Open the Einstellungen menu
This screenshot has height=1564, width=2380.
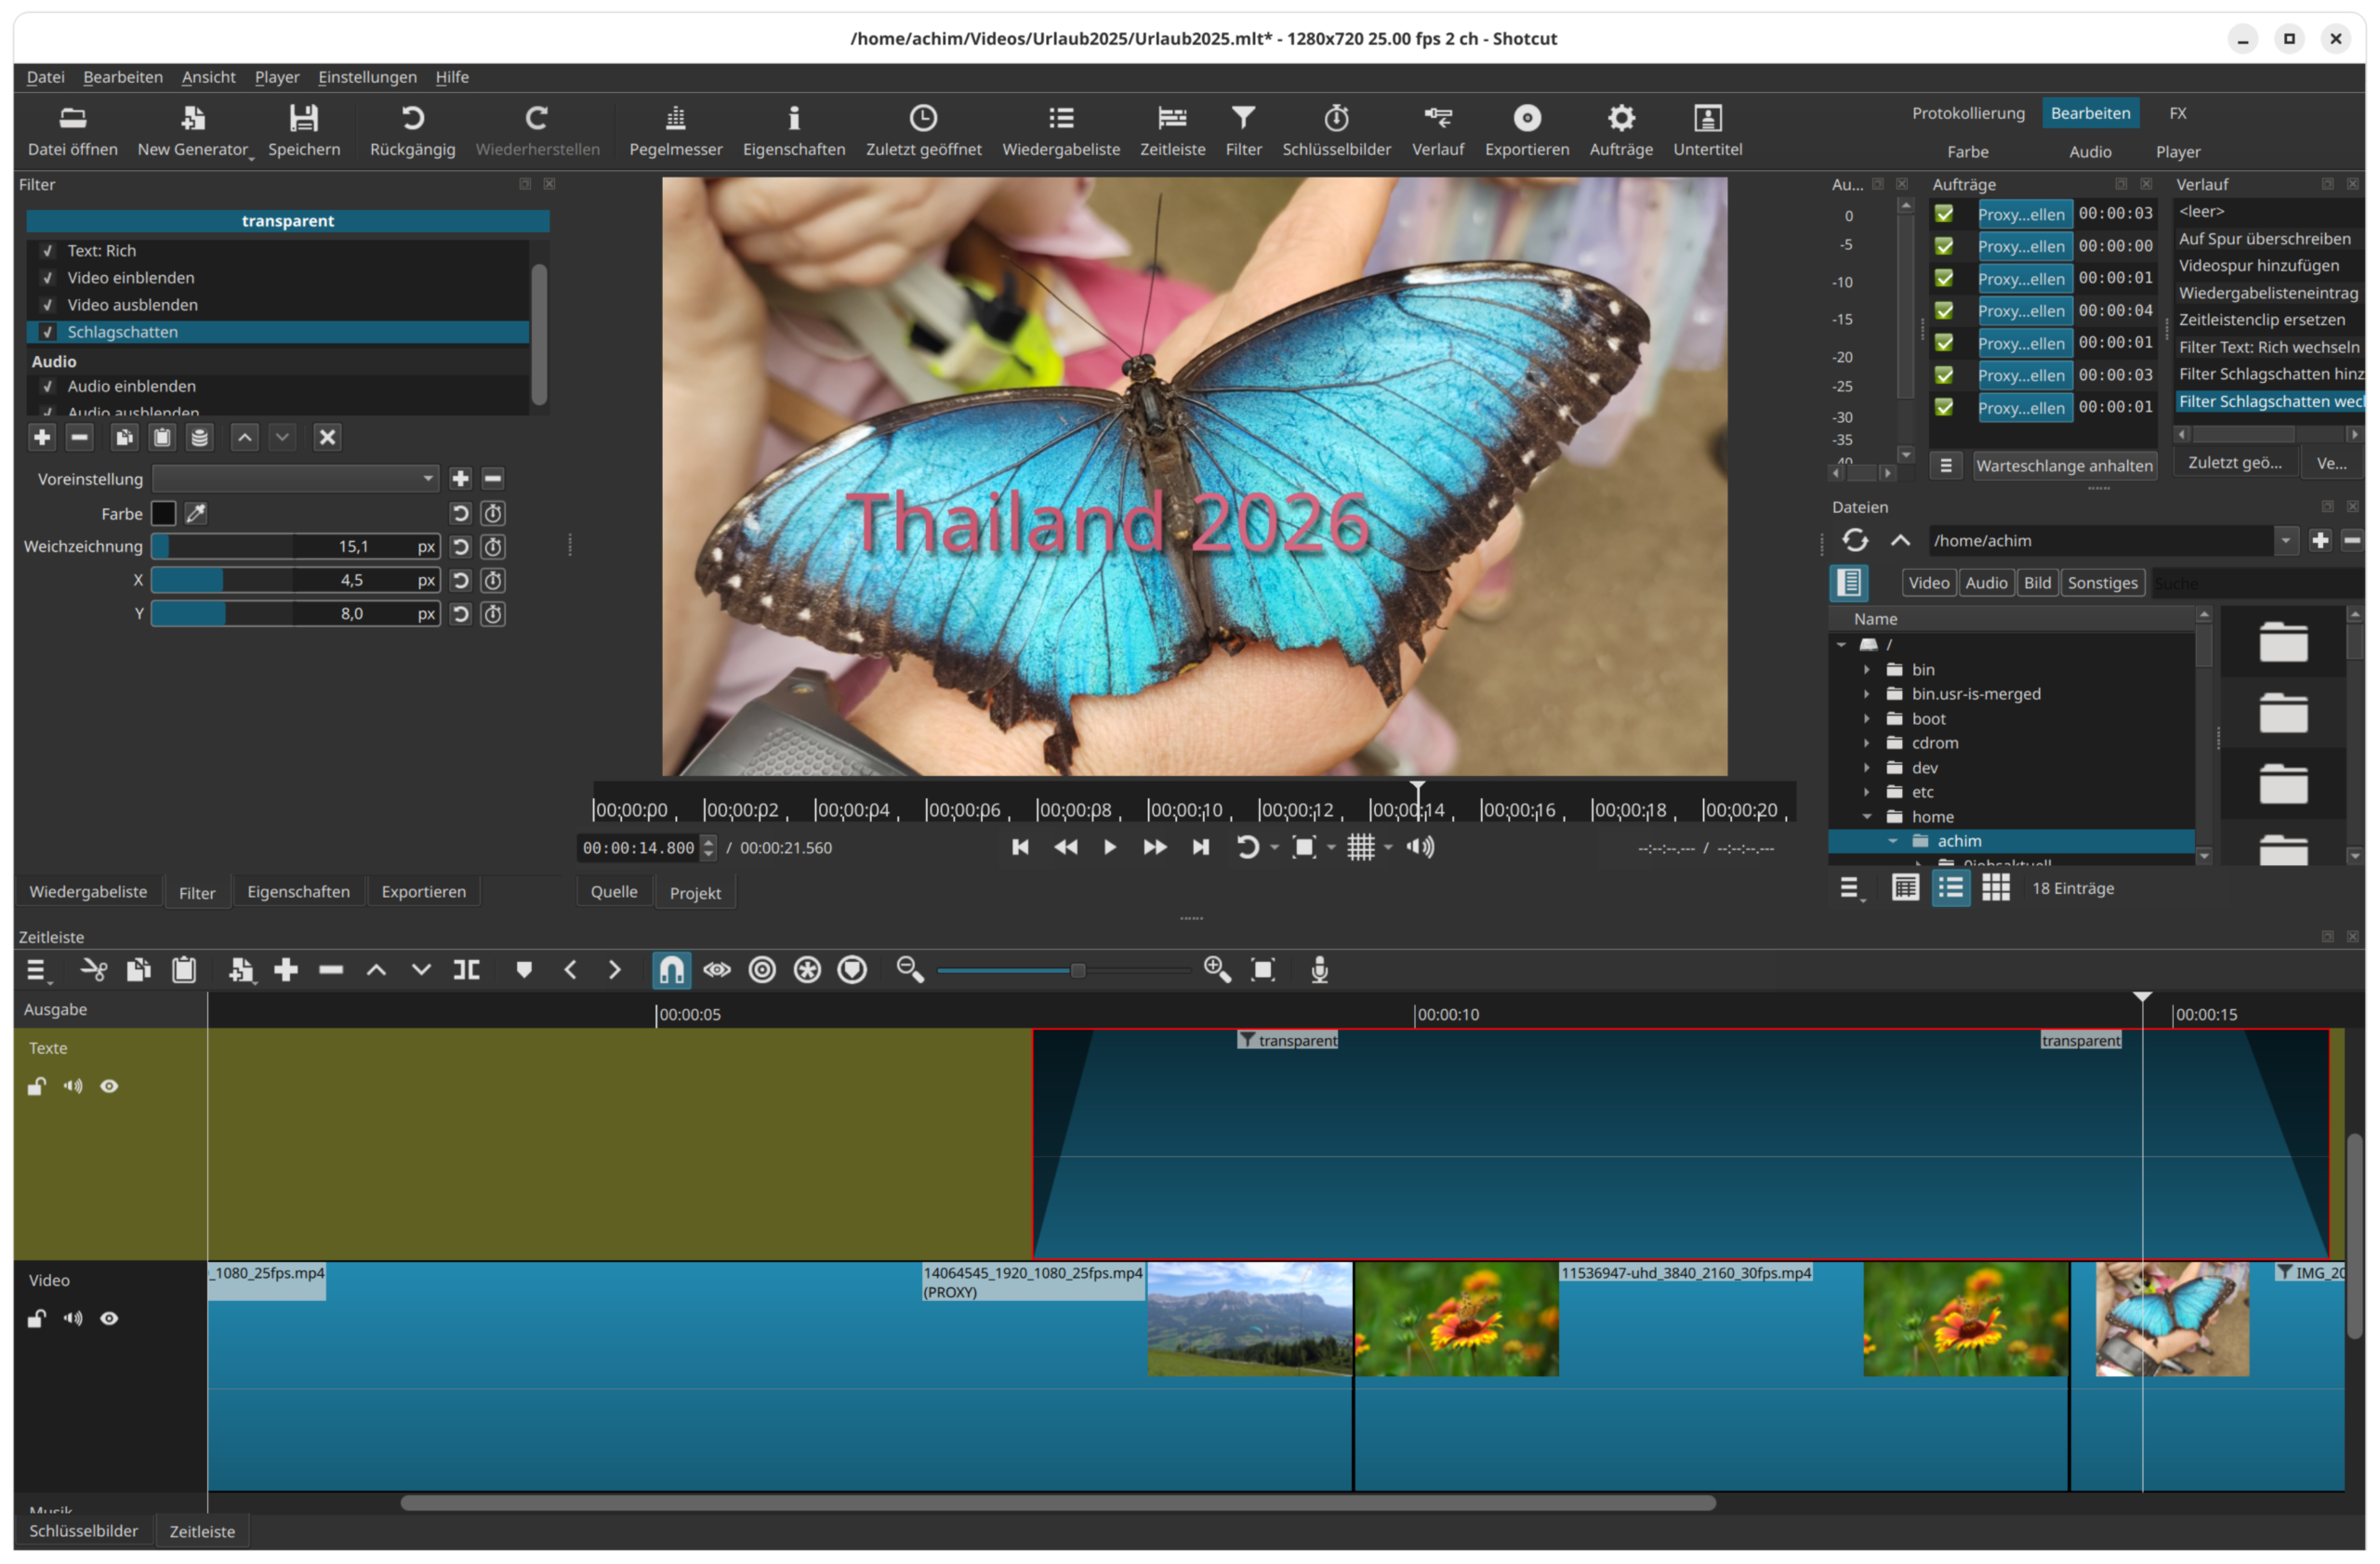(367, 77)
